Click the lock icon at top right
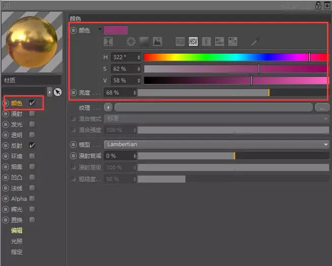 (x=318, y=5)
